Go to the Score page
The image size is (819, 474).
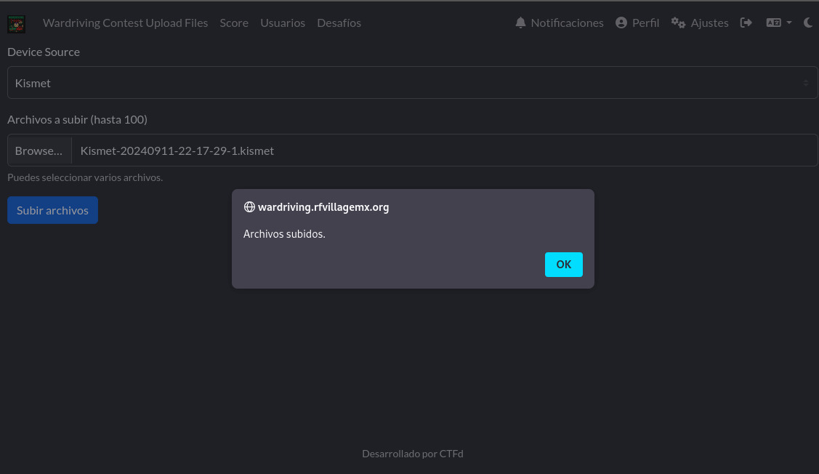[x=234, y=23]
